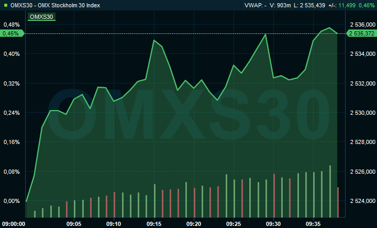The image size is (377, 228).
Task: Click the last red volume bar at chart end
Action: (x=338, y=202)
